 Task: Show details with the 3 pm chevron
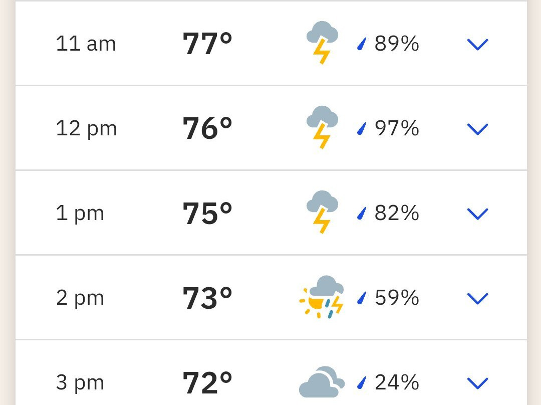click(x=477, y=383)
